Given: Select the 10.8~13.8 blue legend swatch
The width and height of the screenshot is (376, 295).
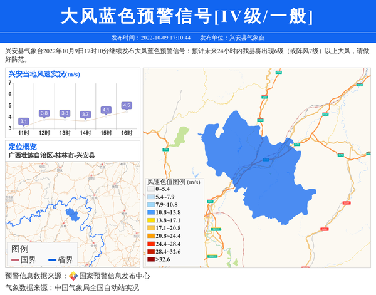Looking at the screenshot, I should pyautogui.click(x=150, y=213).
